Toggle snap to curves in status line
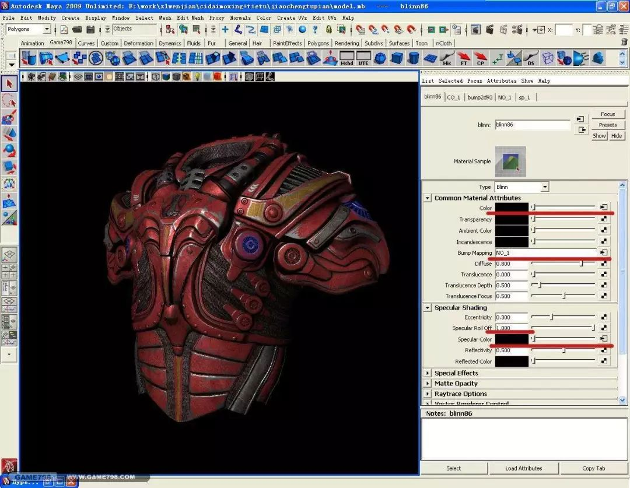The height and width of the screenshot is (488, 630). pos(373,29)
